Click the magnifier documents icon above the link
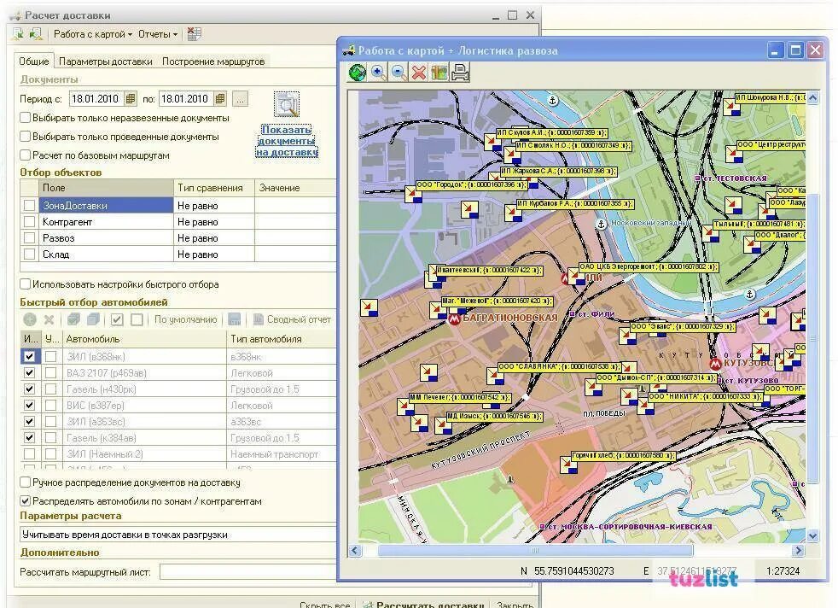The height and width of the screenshot is (608, 838). click(287, 104)
